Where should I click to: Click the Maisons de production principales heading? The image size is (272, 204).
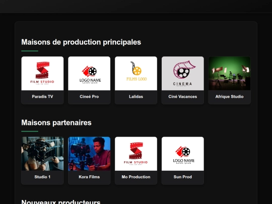[x=81, y=42]
